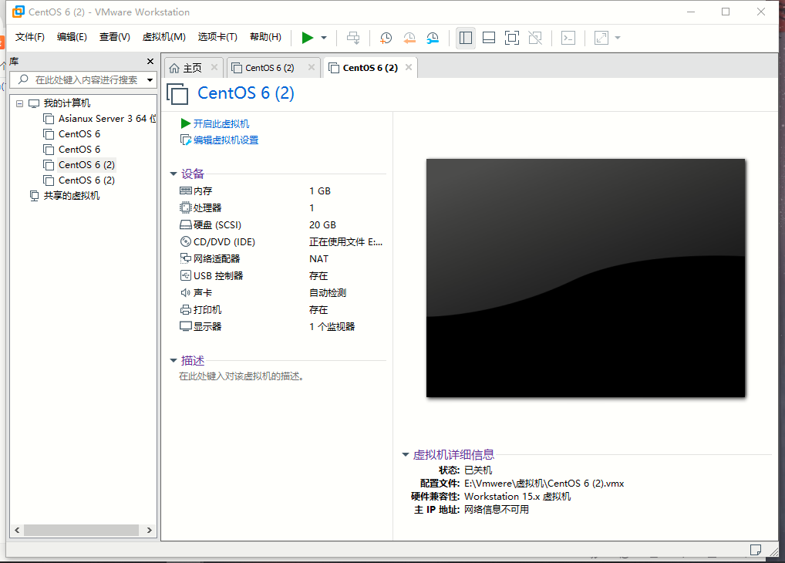
Task: Click the NAT network value
Action: coord(319,259)
